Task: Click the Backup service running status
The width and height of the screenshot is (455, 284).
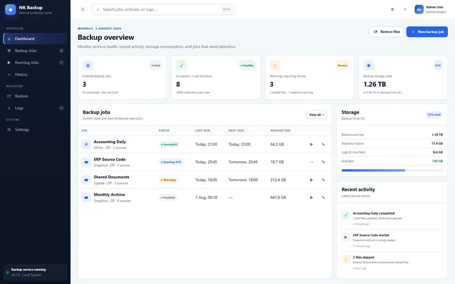Action: pos(35,272)
